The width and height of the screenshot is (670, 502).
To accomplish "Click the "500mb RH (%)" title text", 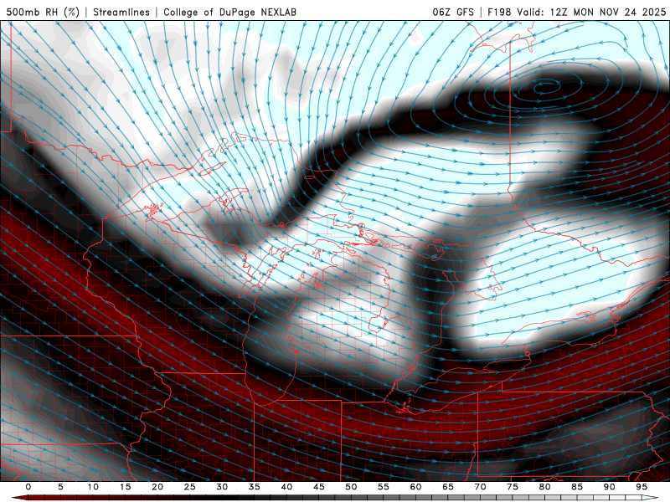I will [43, 12].
